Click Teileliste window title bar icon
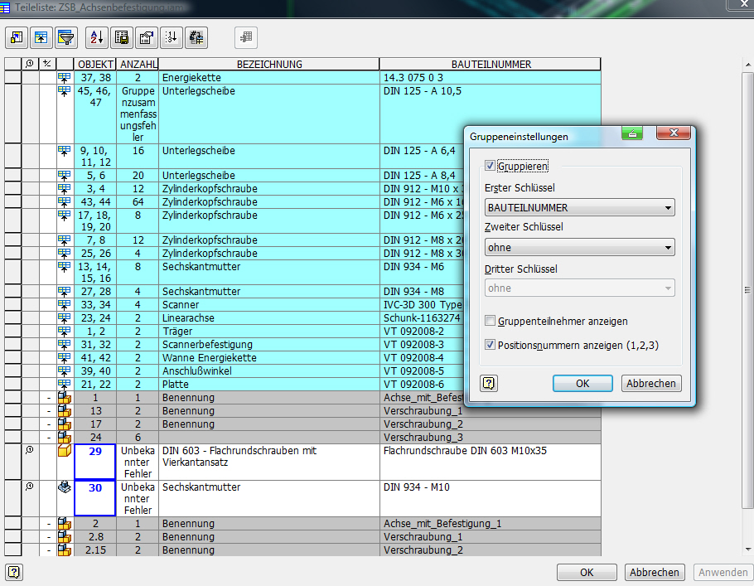This screenshot has width=754, height=586. (x=5, y=7)
